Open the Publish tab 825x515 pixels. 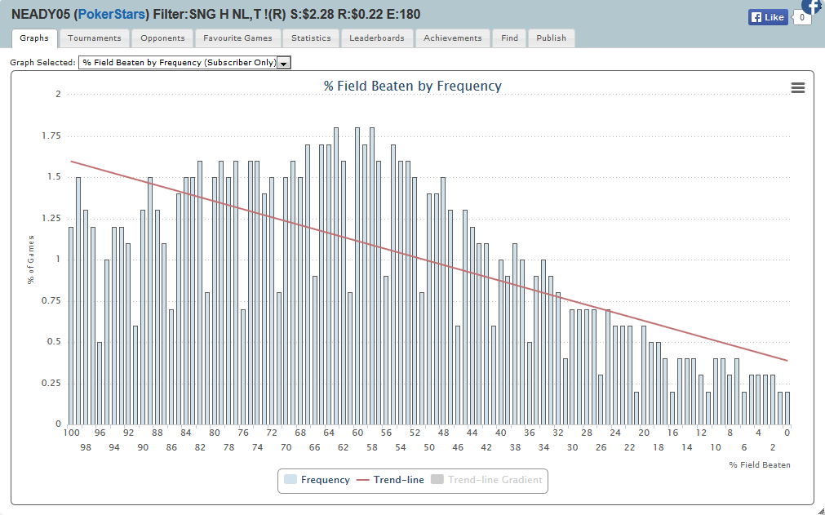(551, 38)
